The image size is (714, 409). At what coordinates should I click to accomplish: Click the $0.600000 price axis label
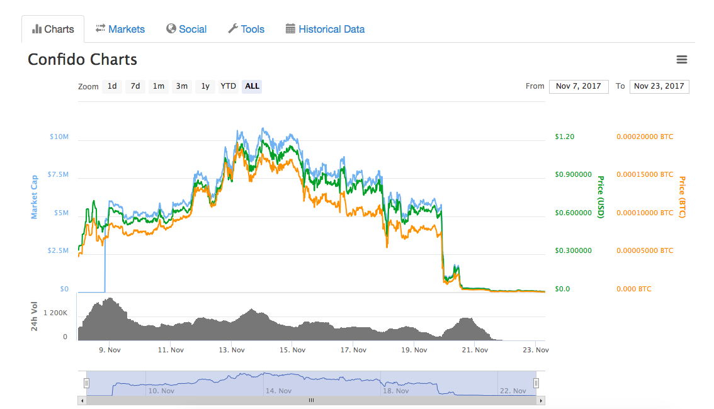(x=574, y=213)
